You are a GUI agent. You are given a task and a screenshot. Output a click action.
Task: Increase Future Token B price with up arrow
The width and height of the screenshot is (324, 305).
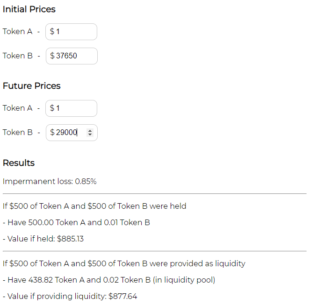90,130
